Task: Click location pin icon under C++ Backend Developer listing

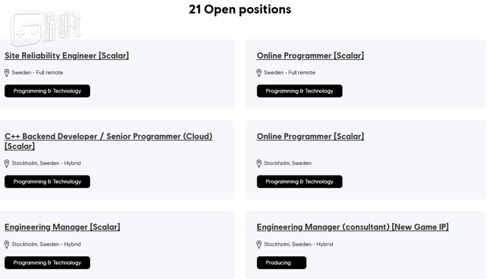Action: click(7, 164)
